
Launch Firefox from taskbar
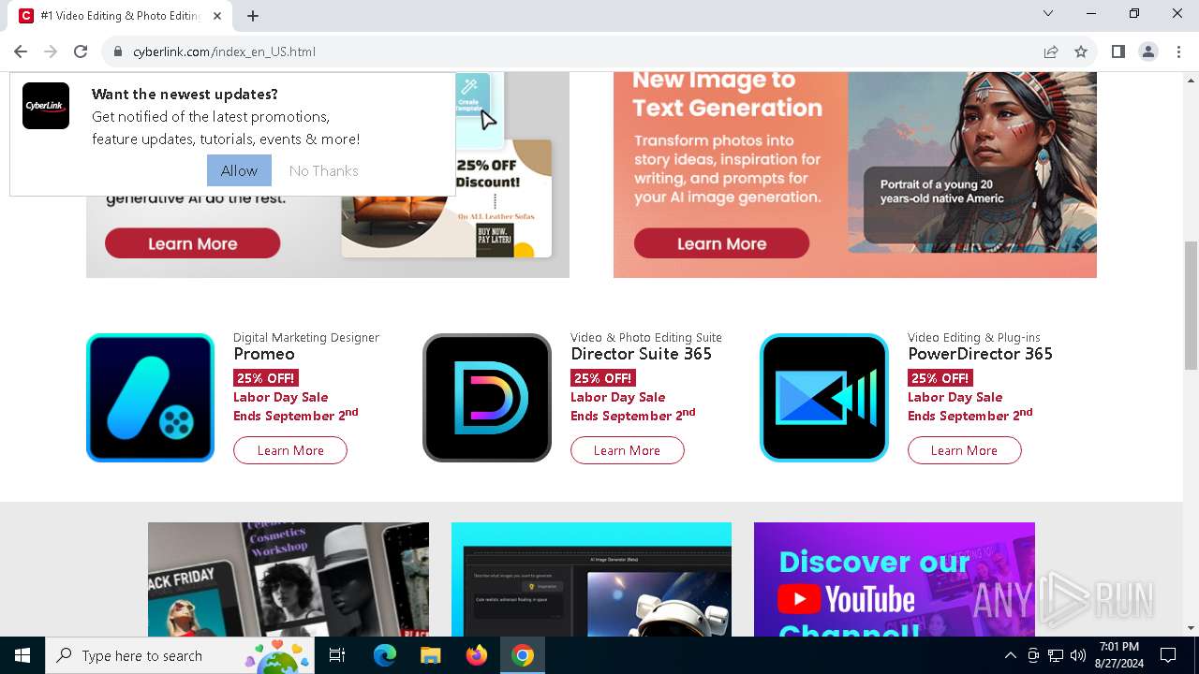(477, 655)
